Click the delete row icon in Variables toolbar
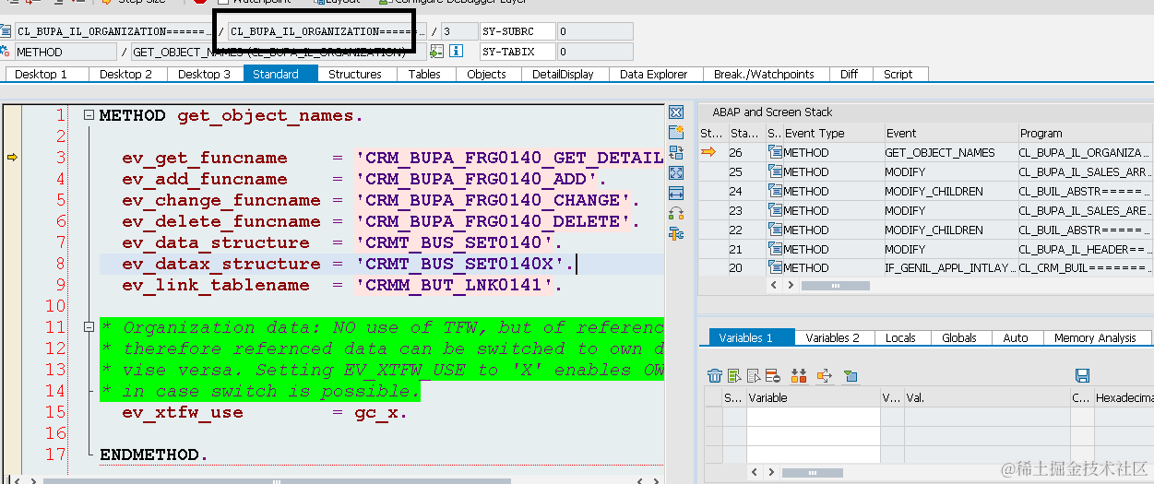 tap(773, 375)
